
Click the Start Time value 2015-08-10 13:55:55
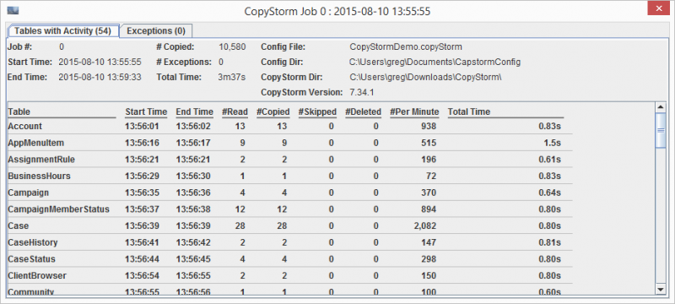coord(100,62)
